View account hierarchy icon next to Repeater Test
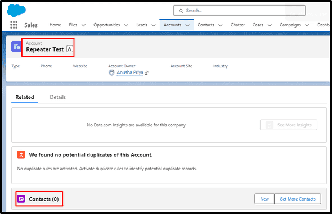The image size is (332, 214). [x=69, y=49]
